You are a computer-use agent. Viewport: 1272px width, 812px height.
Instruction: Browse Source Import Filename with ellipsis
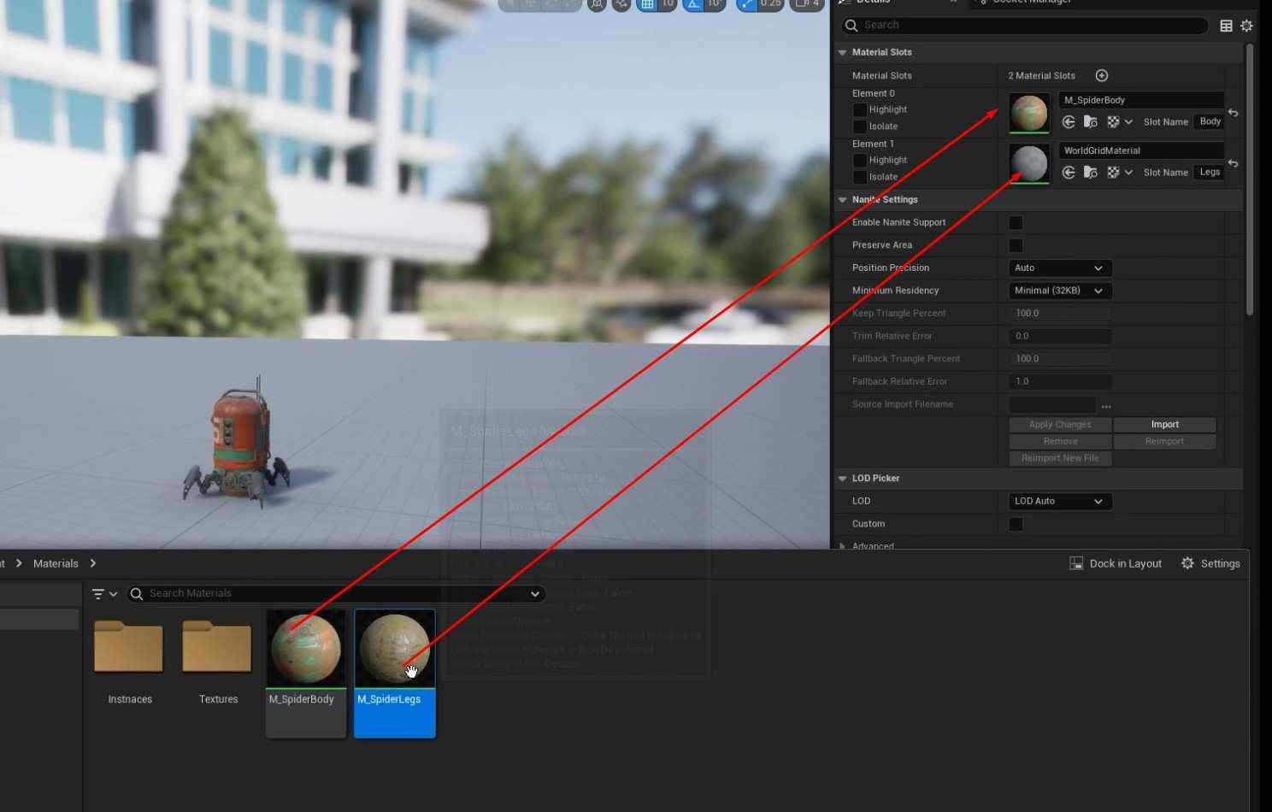pos(1106,406)
